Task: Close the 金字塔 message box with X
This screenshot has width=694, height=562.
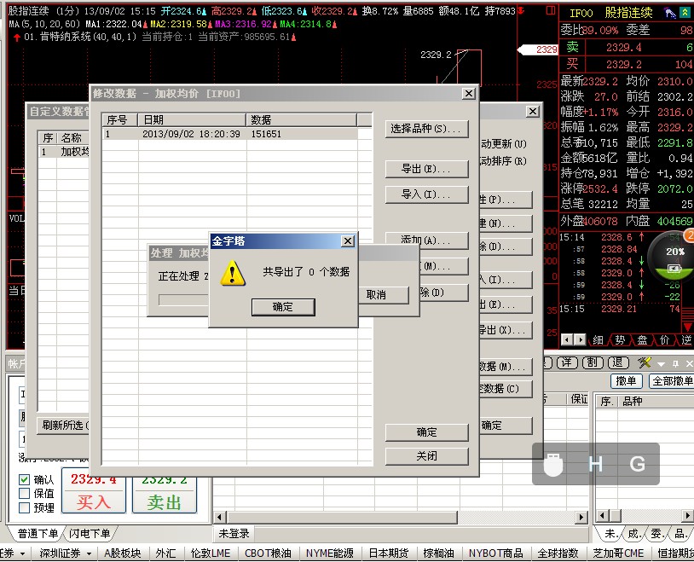Action: [x=347, y=241]
